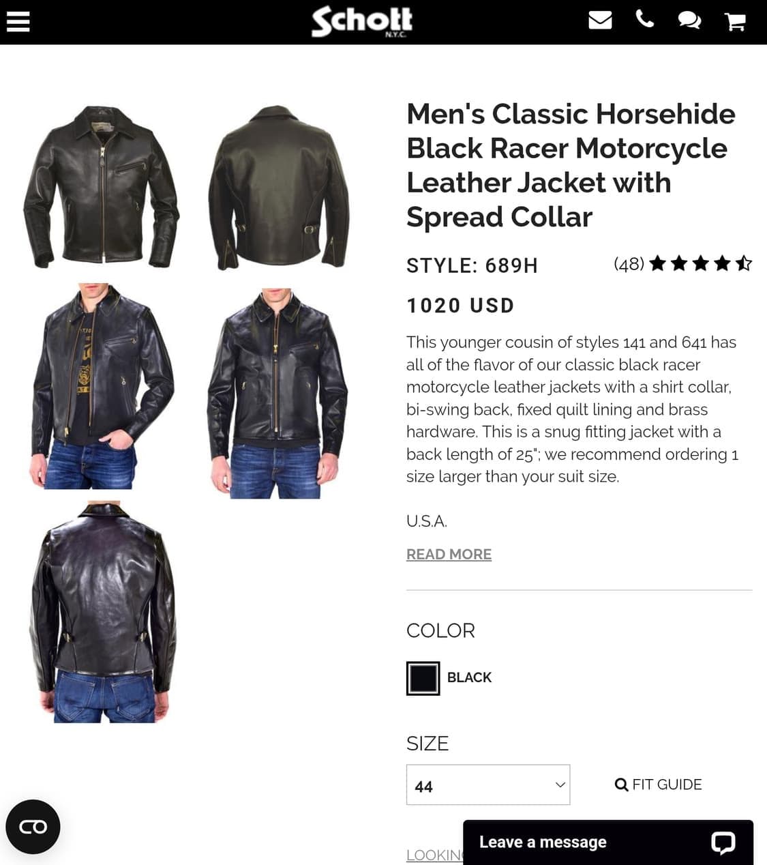Click the phone call icon
767x865 pixels.
coord(644,20)
